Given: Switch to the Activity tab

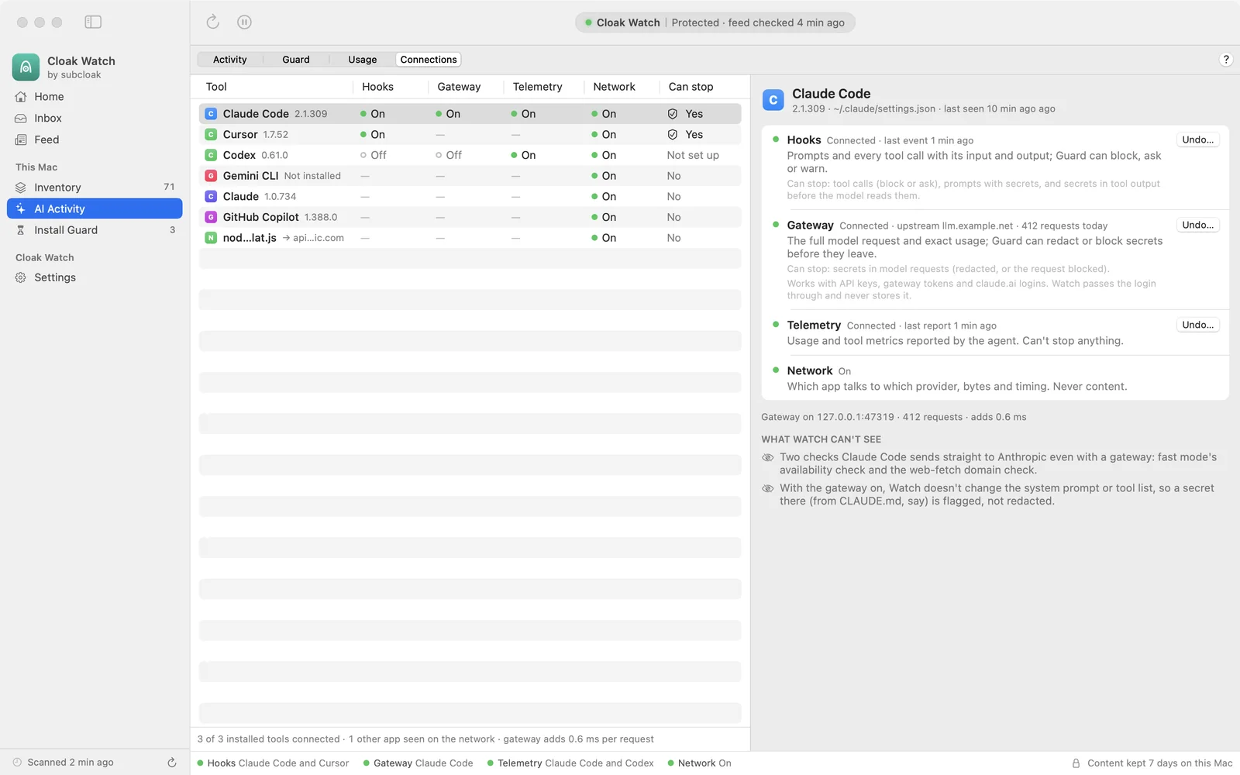Looking at the screenshot, I should [230, 60].
